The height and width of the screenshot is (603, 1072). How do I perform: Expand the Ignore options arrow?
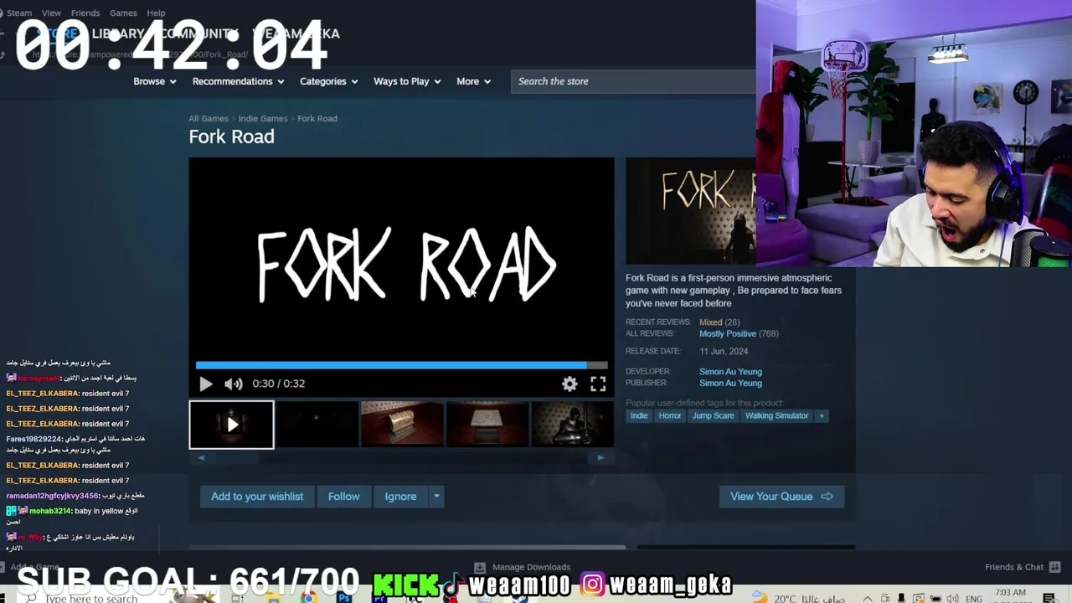click(x=436, y=497)
